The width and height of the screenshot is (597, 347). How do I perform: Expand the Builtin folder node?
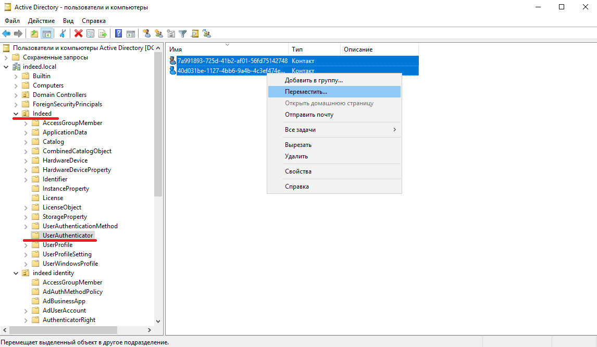tap(16, 76)
